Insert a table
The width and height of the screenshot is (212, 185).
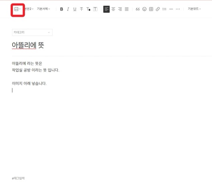coord(151,9)
